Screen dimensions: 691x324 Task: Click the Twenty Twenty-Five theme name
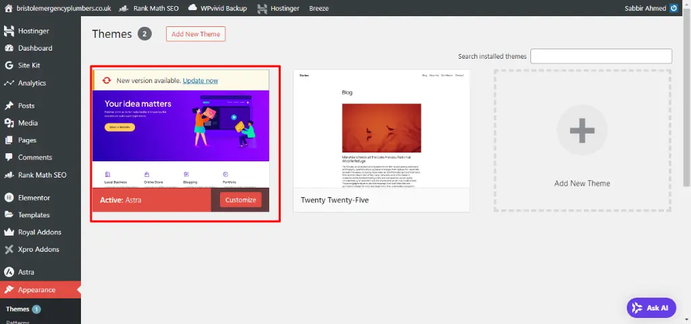point(335,200)
